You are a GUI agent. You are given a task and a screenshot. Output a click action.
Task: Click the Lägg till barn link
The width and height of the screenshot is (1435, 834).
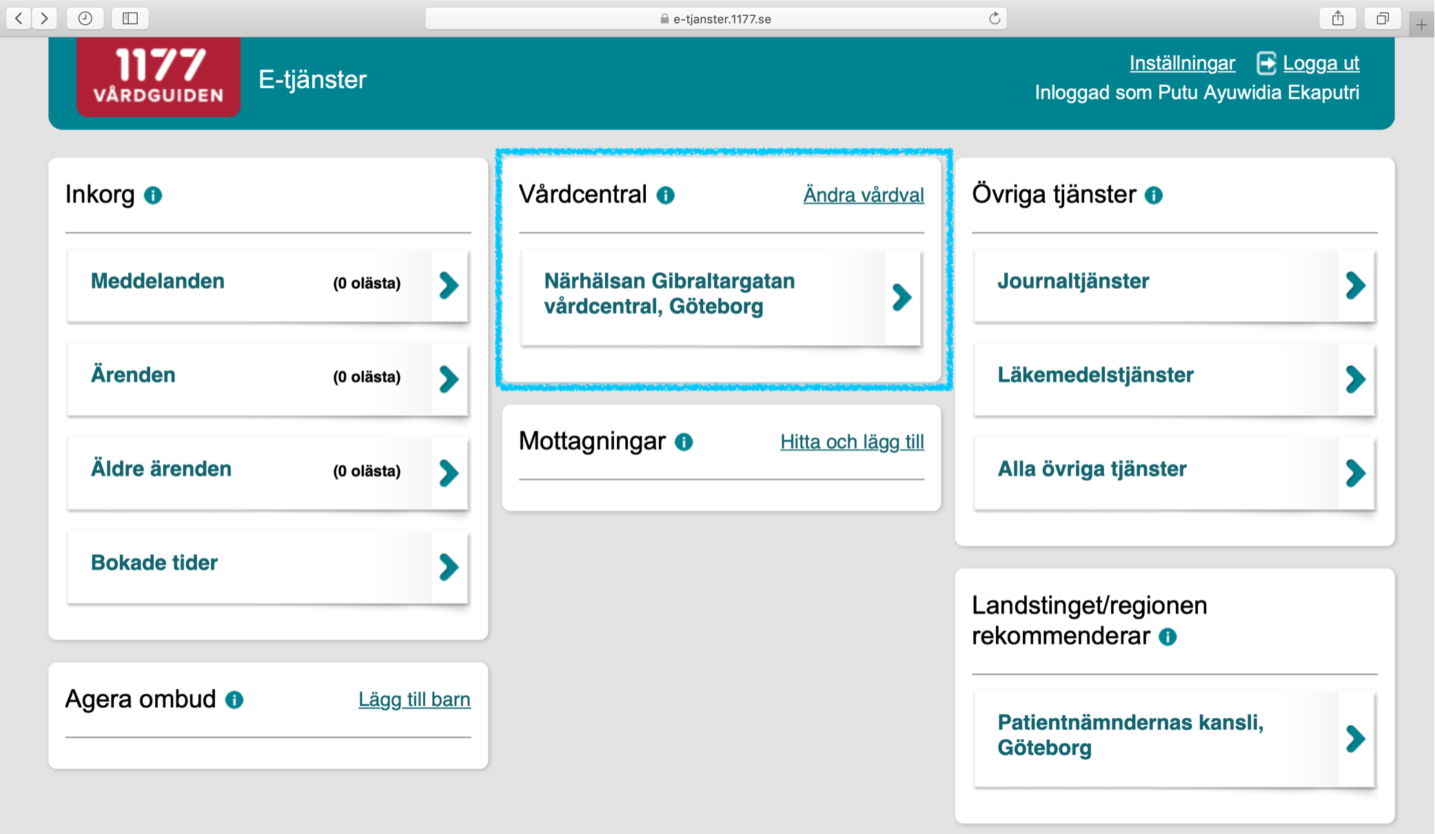414,700
